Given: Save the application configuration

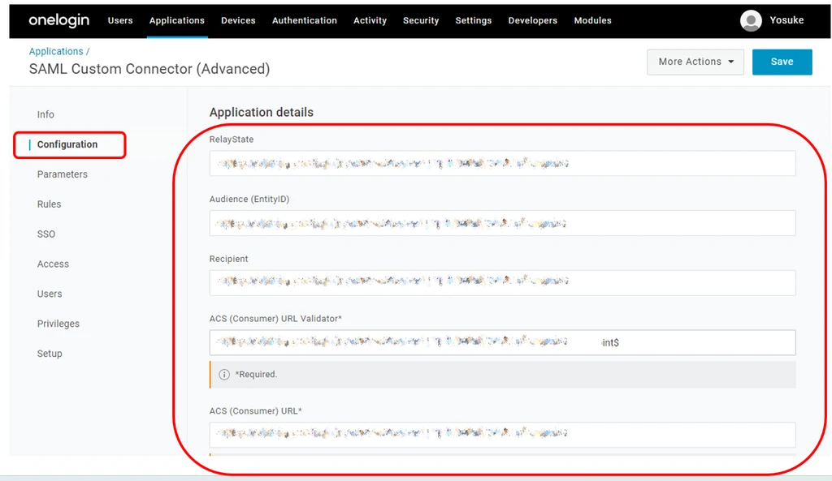Looking at the screenshot, I should coord(782,62).
